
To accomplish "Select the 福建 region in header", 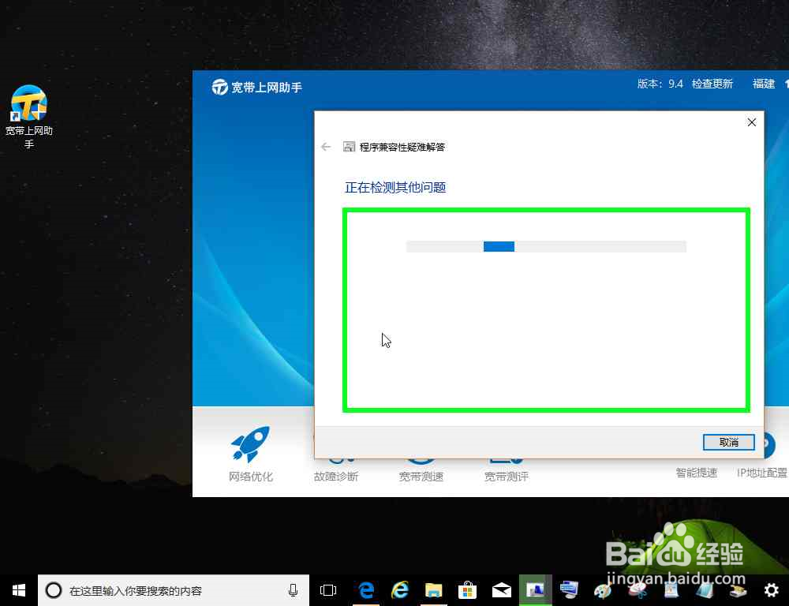I will 763,84.
